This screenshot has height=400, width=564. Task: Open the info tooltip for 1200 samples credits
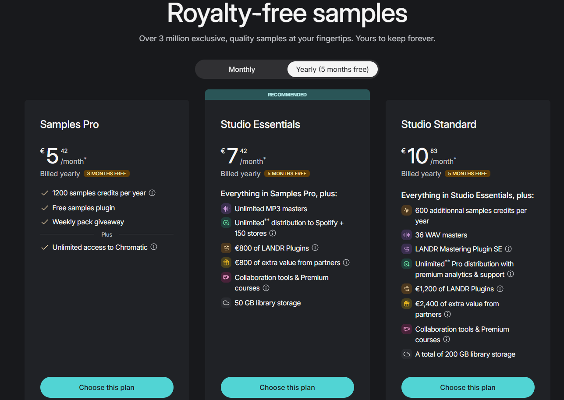[x=152, y=193]
